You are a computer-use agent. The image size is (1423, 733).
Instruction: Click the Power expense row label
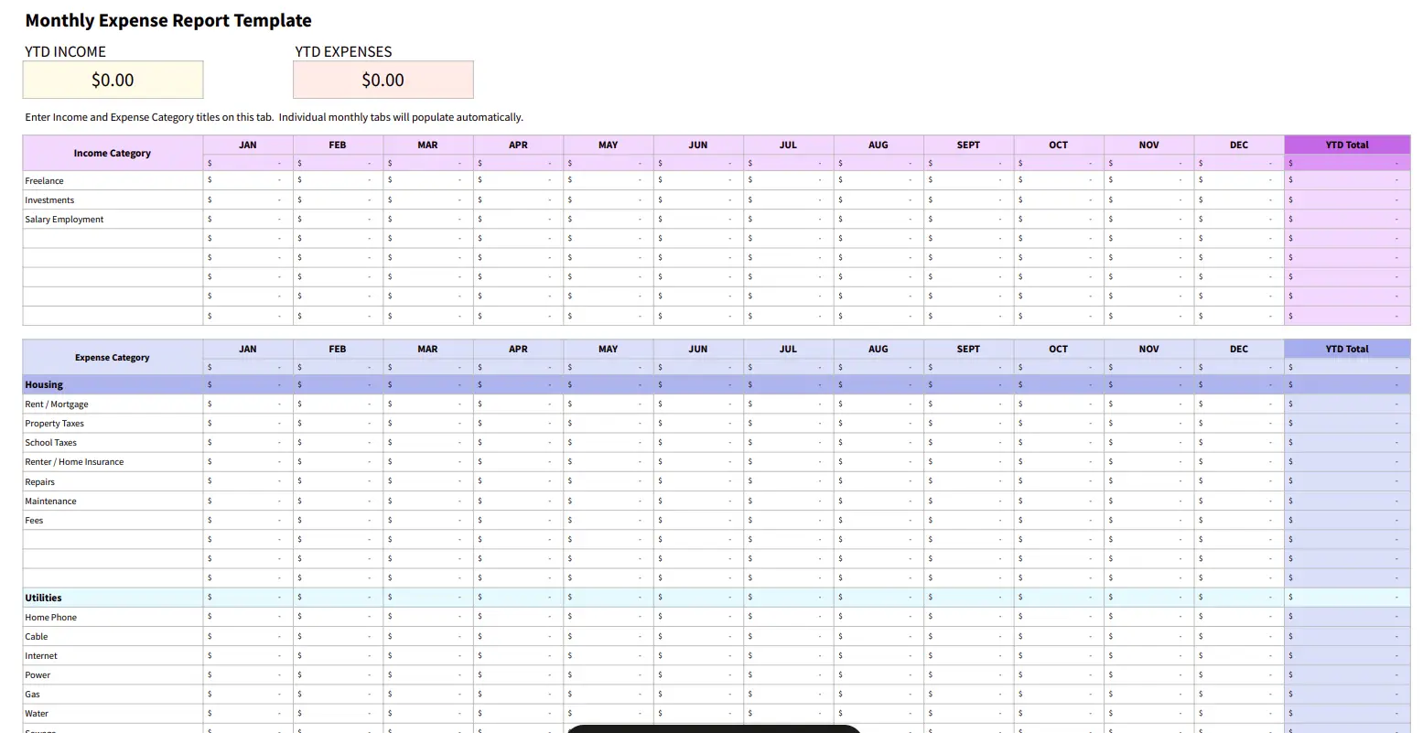click(38, 674)
